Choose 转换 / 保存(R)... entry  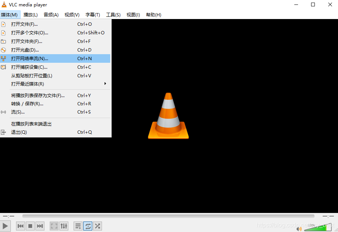coord(55,104)
